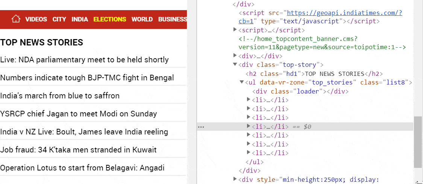Open 'Job fraud: 34 K'taka men' story
Screen dimensions: 423x184
(79, 150)
